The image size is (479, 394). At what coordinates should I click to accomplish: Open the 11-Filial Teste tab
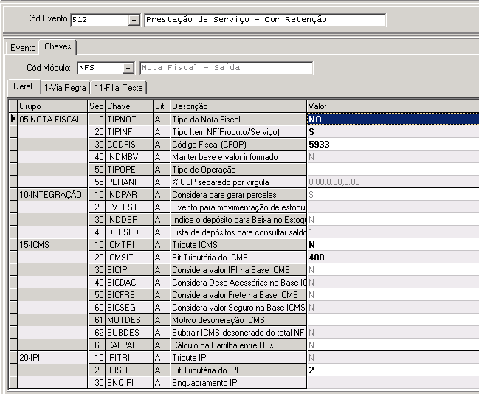pos(120,88)
